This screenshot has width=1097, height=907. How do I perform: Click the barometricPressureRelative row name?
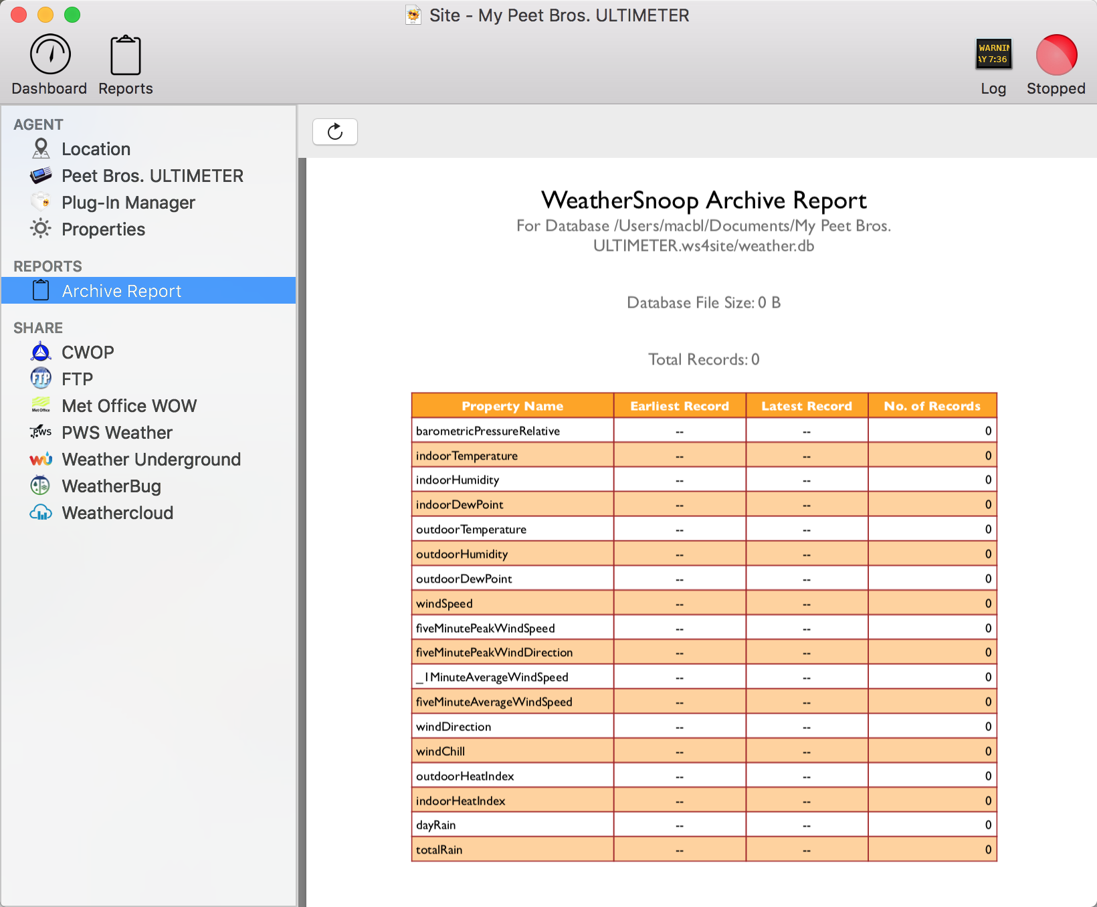(x=488, y=431)
